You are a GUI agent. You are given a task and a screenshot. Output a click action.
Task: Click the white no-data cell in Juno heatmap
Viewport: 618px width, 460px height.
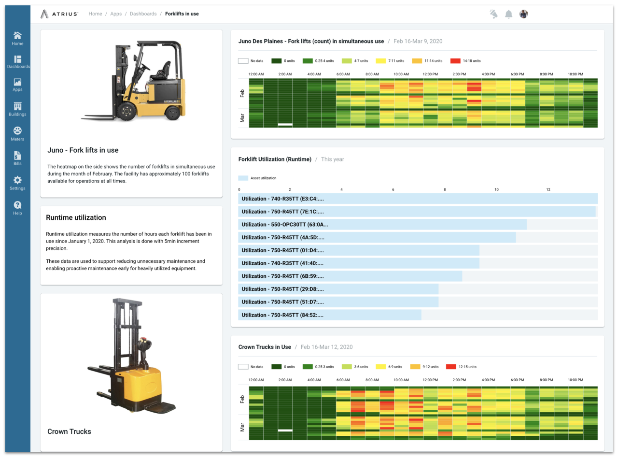(285, 125)
